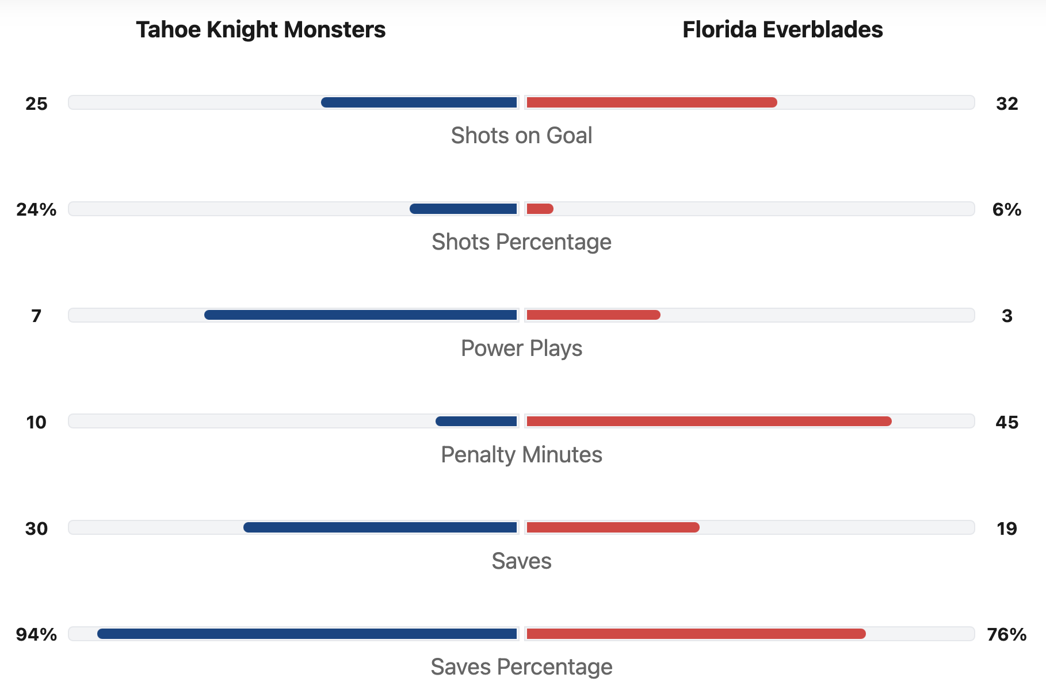Click the red Saves Percentage bar

coord(696,634)
